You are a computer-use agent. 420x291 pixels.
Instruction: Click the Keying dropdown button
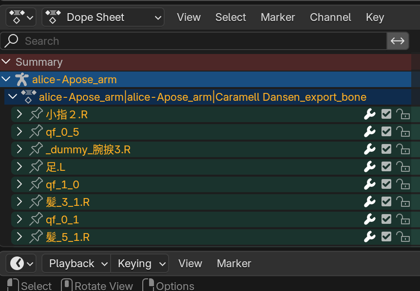[140, 263]
